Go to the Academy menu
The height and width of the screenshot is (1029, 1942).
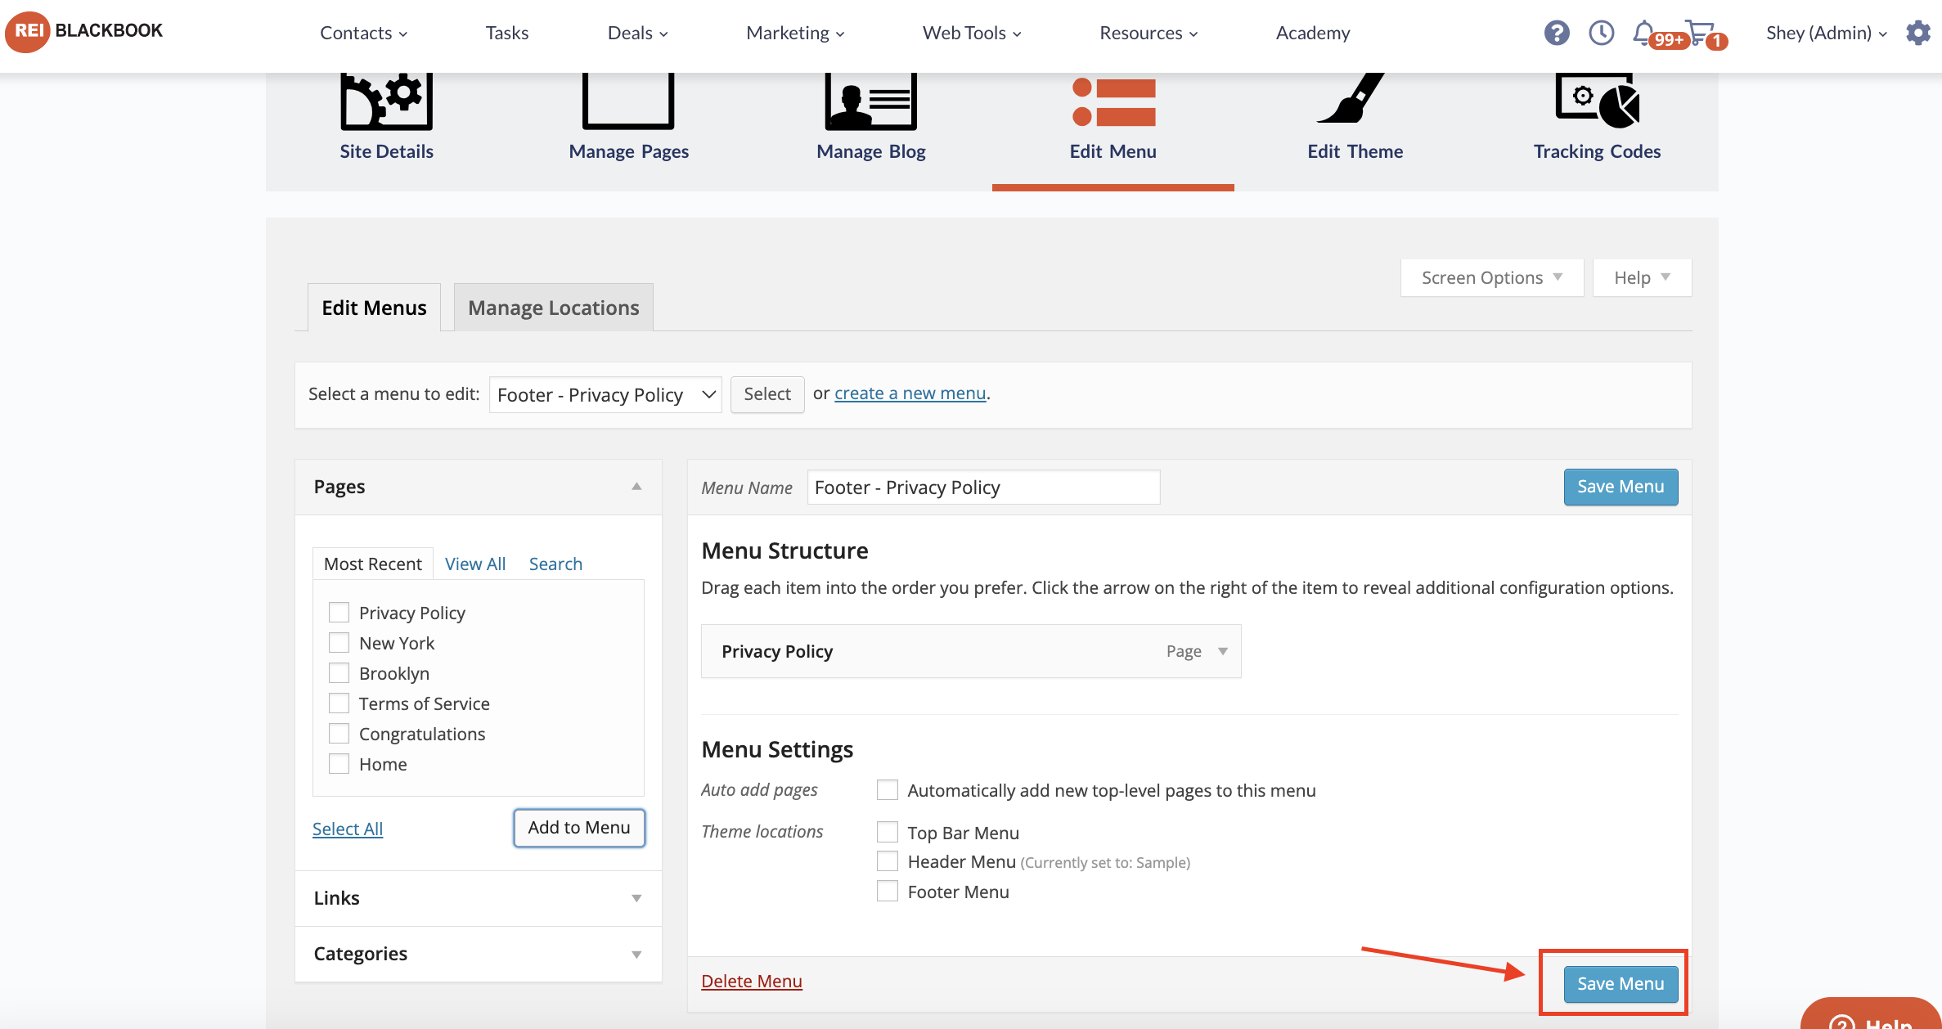[1313, 33]
